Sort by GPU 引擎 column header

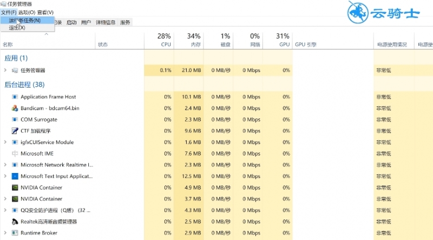pyautogui.click(x=333, y=41)
